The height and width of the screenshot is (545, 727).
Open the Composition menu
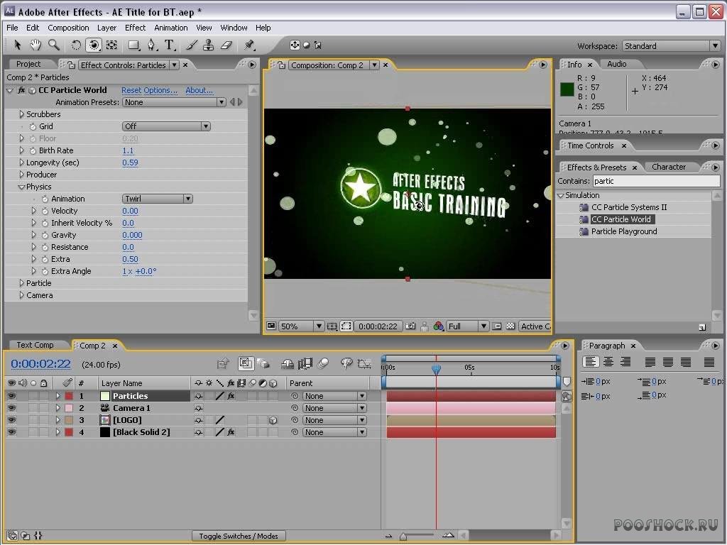tap(68, 28)
